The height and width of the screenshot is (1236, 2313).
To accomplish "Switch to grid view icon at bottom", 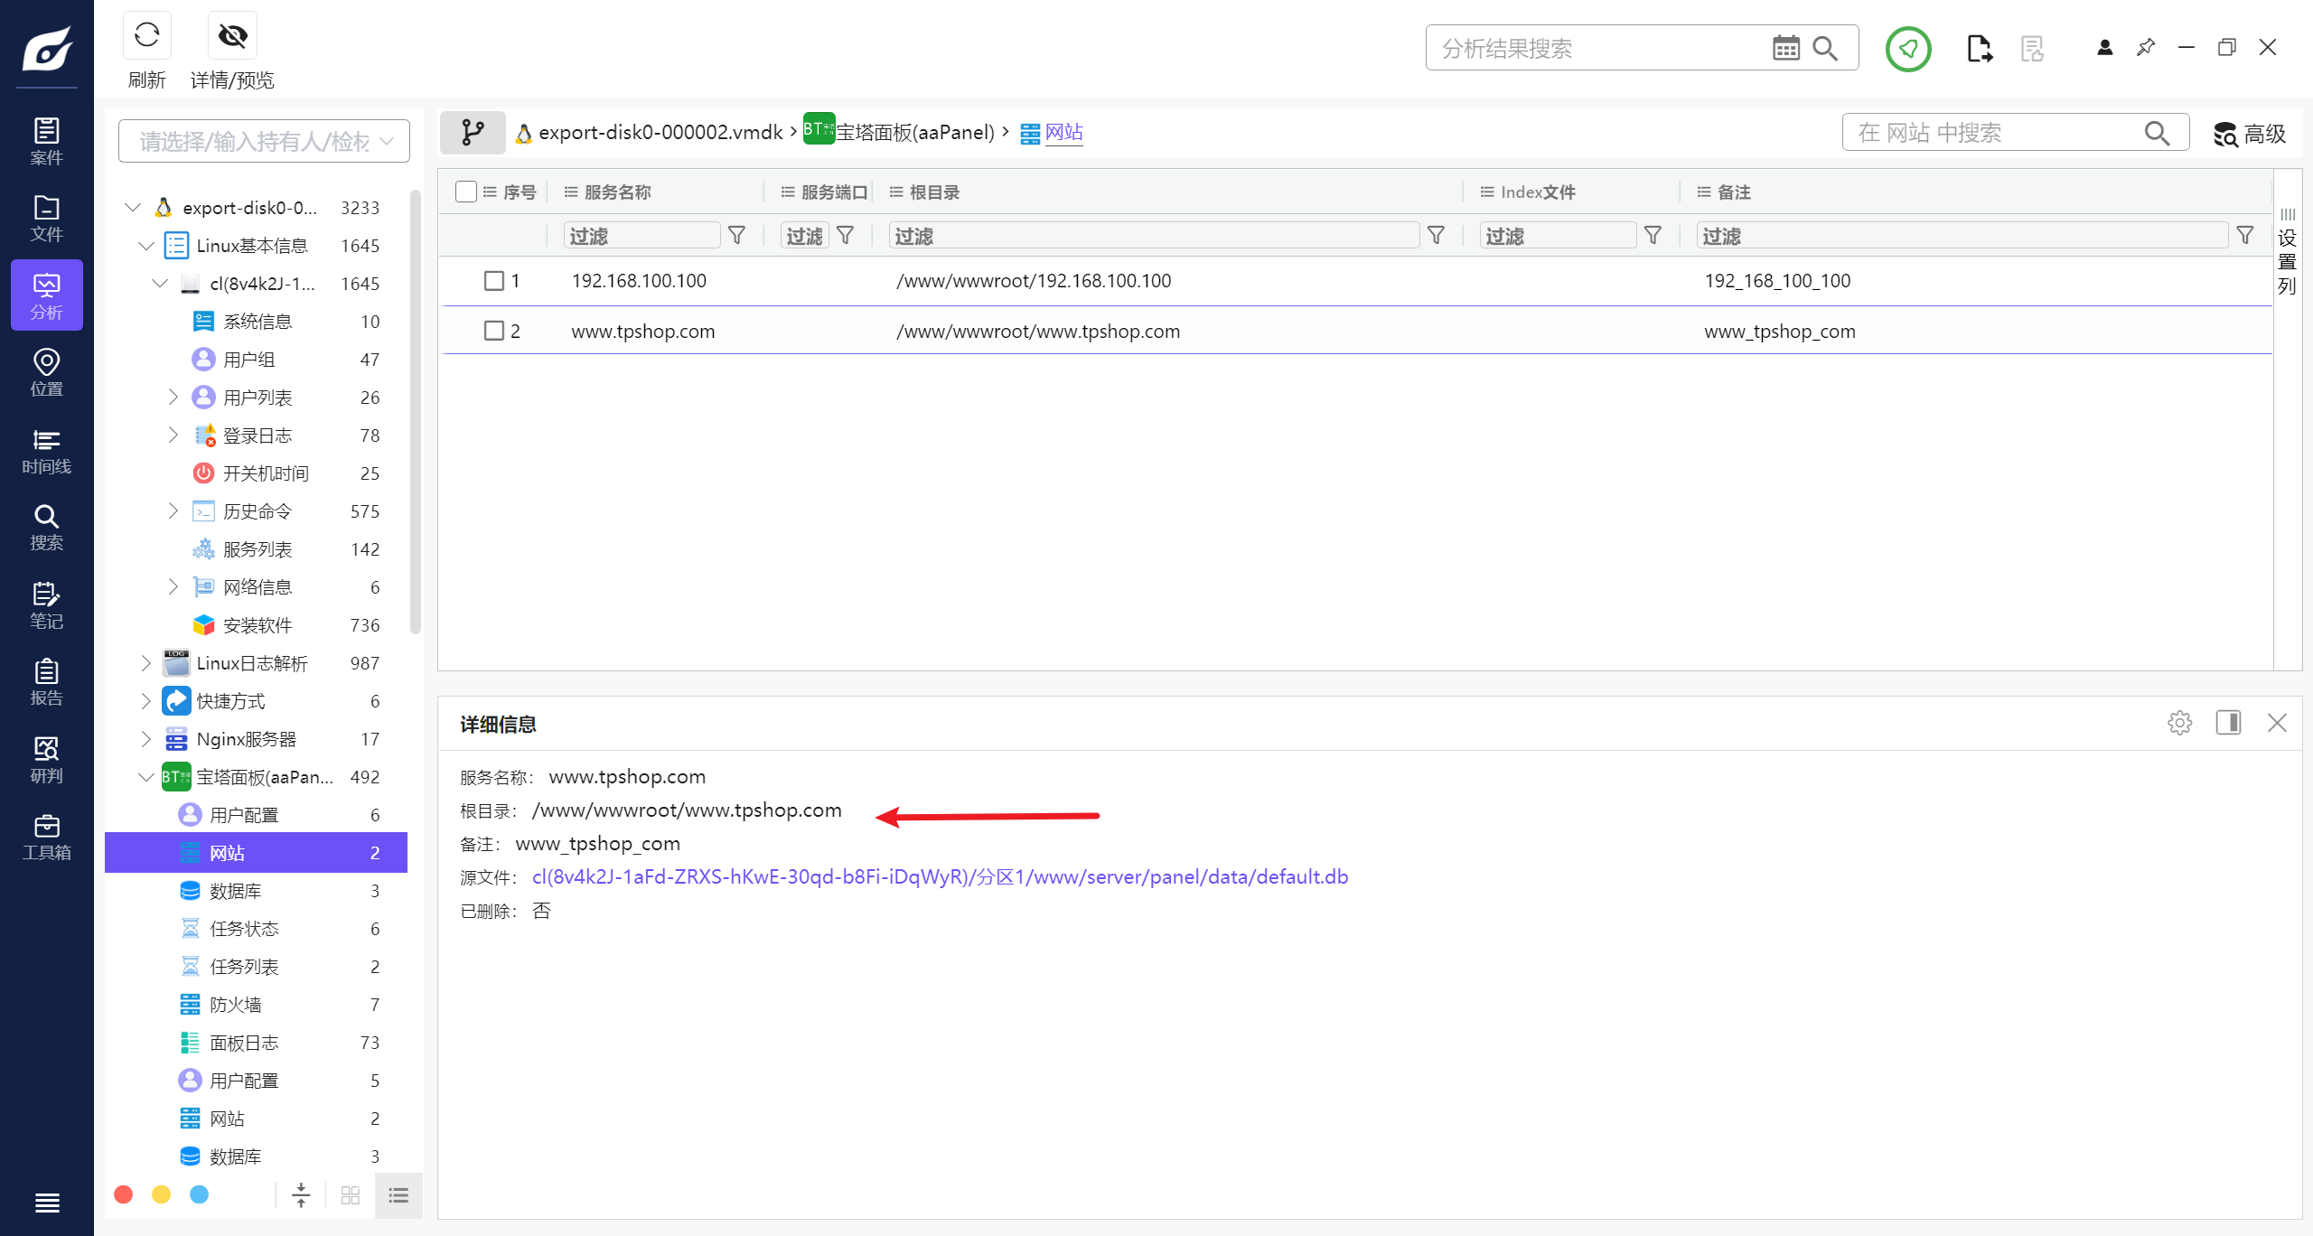I will pyautogui.click(x=351, y=1195).
